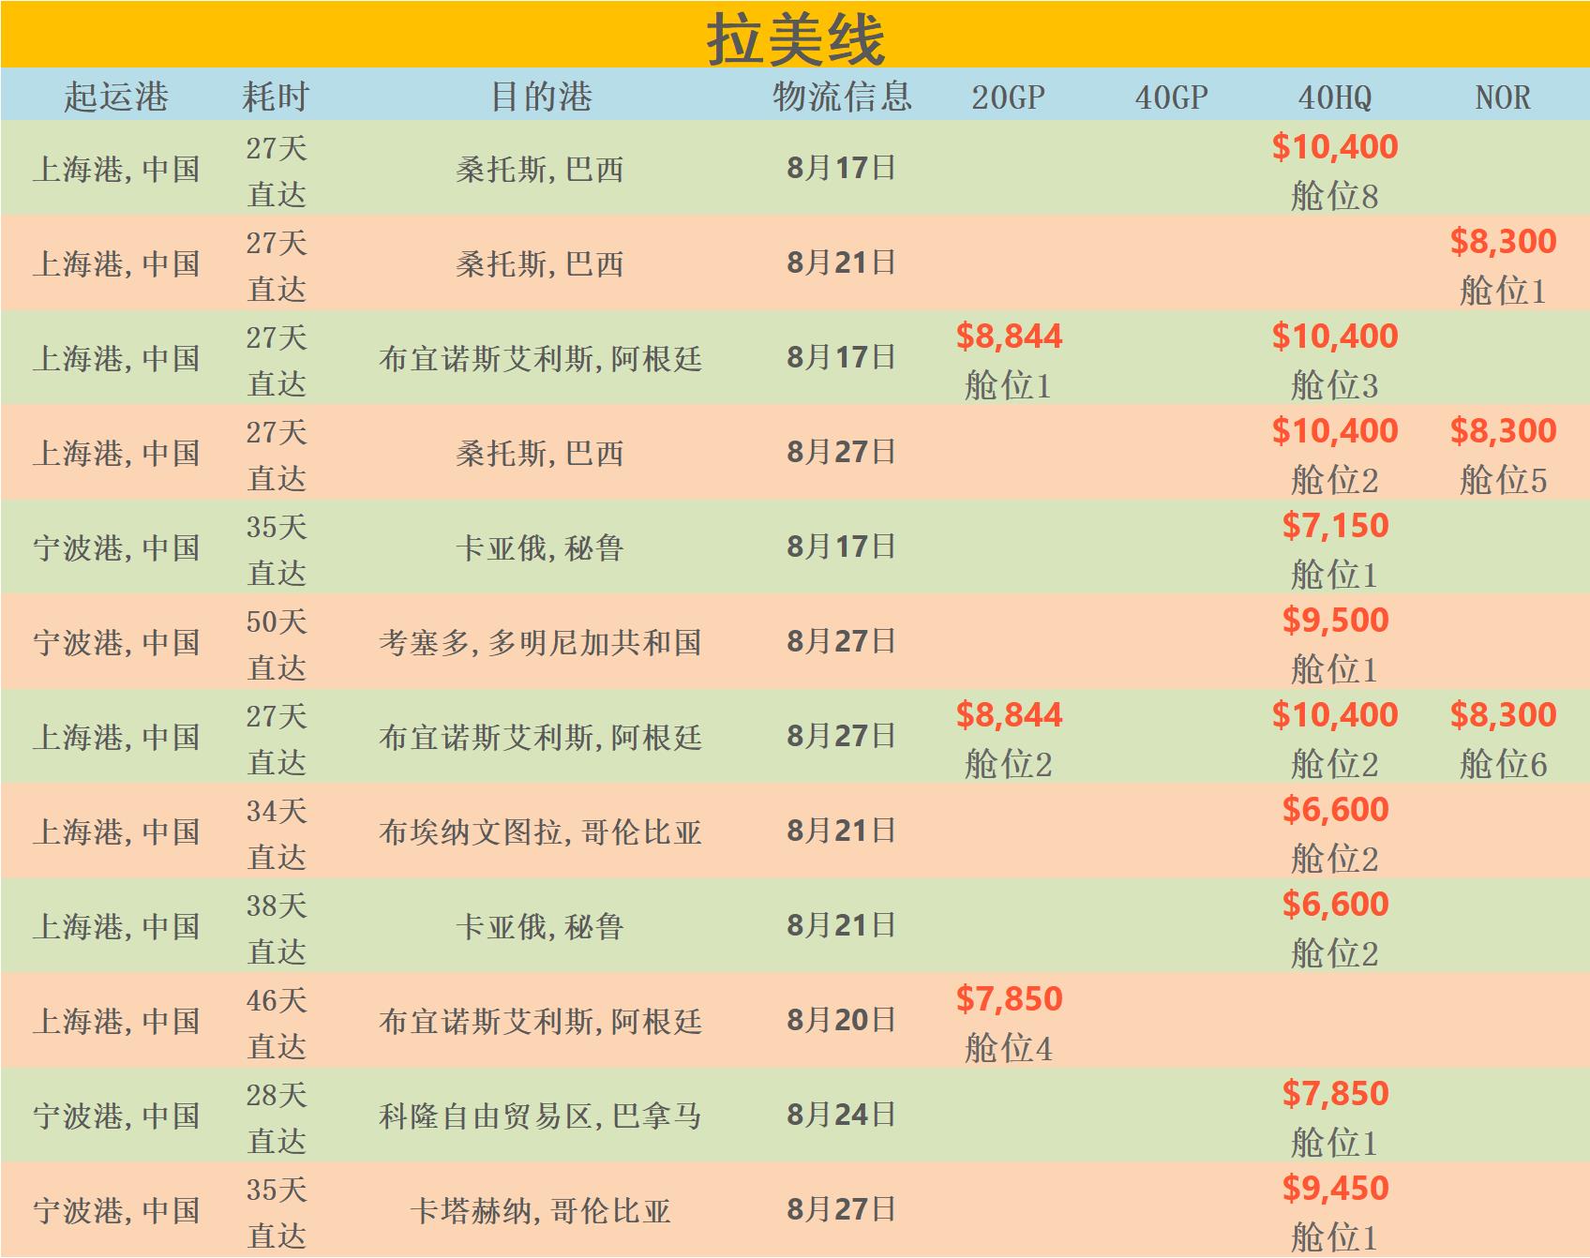Click the $10,400 舱位3 40HQ price
The height and width of the screenshot is (1258, 1590).
[1335, 360]
